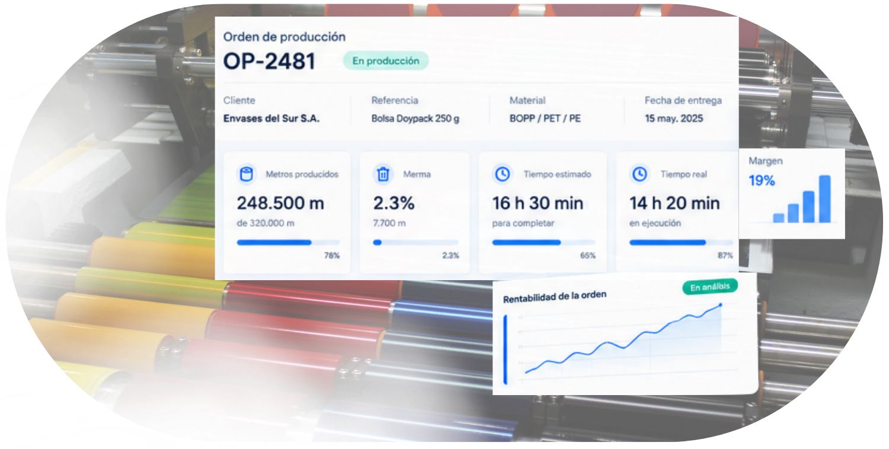Click the 16 h 30 min value
This screenshot has height=449, width=889.
538,203
